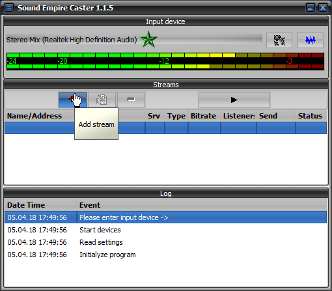Click the blue waveform icon button
The height and width of the screenshot is (291, 332).
tap(311, 40)
